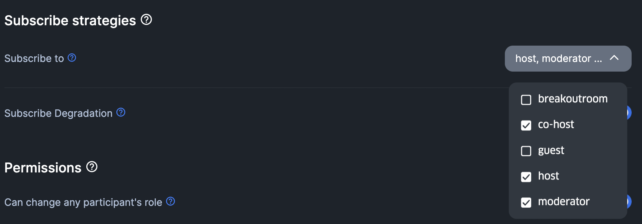
Task: Uncheck the co-host checkbox
Action: (x=526, y=125)
